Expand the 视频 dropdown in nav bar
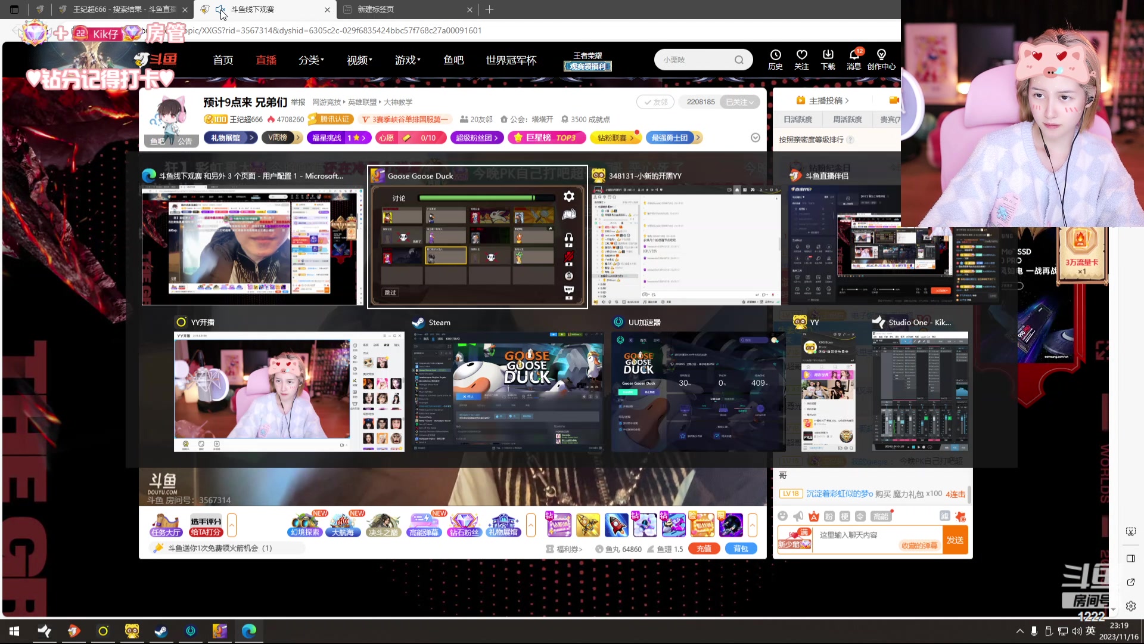The height and width of the screenshot is (644, 1144). pyautogui.click(x=359, y=60)
